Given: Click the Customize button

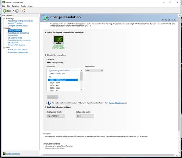Looking at the screenshot, I should click(x=53, y=97).
